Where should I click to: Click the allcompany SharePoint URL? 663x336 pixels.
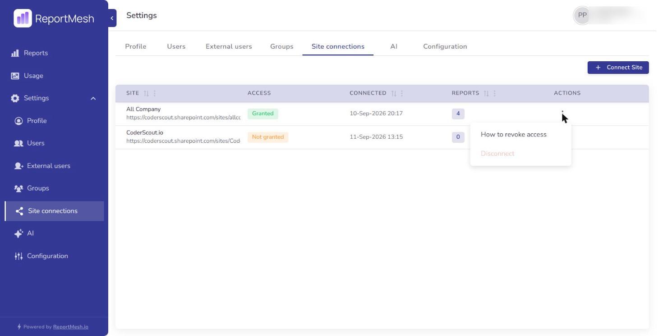coord(184,118)
